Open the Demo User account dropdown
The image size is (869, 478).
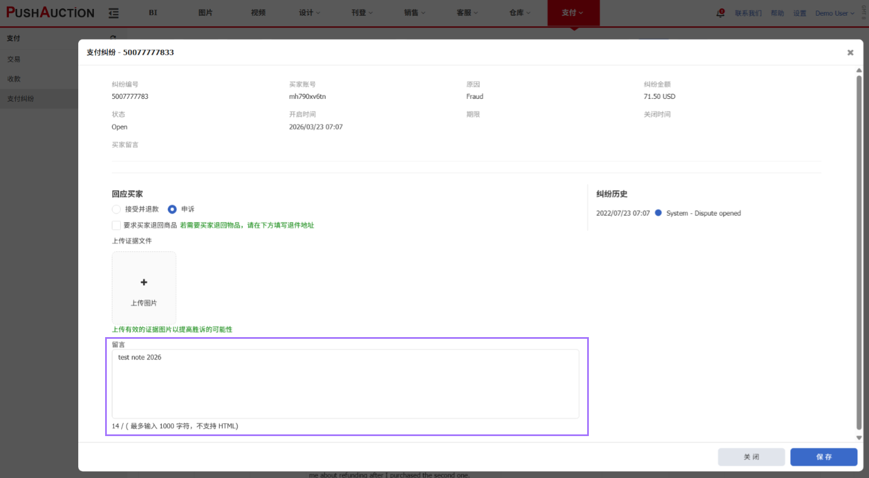point(835,13)
